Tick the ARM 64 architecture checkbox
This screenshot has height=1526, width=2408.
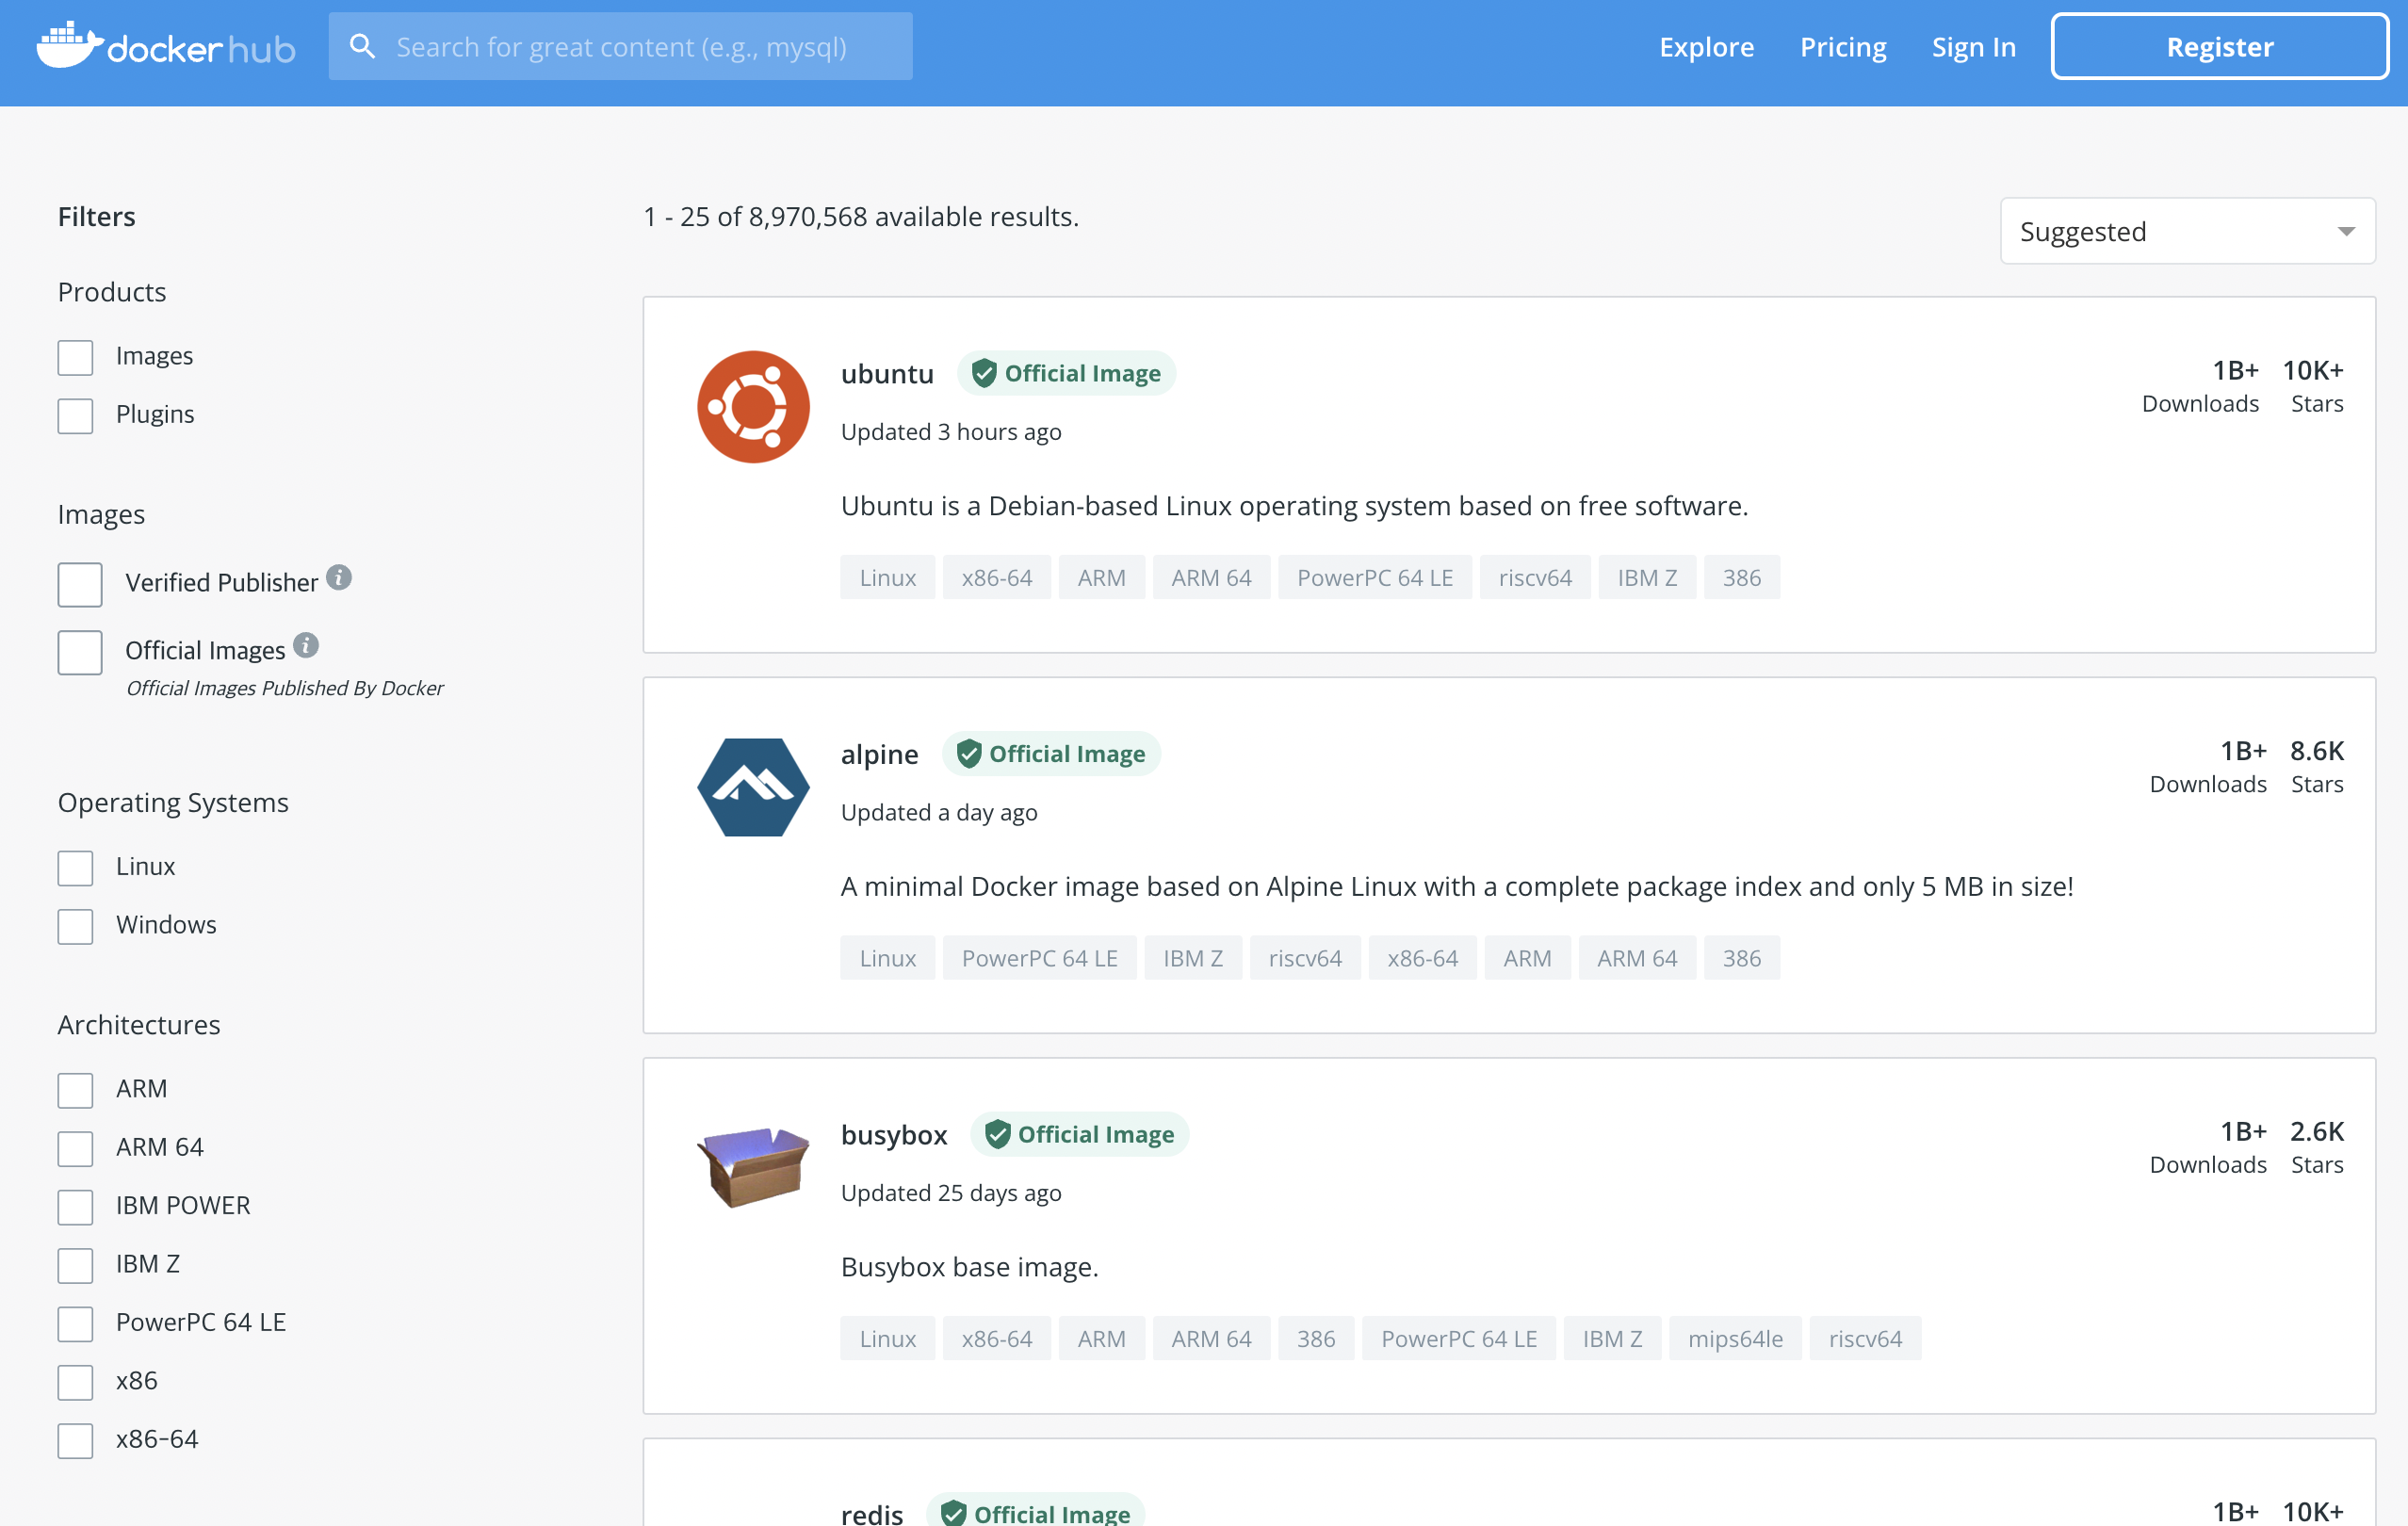[76, 1148]
